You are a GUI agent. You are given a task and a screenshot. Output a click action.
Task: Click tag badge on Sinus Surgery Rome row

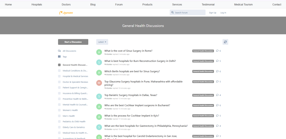click(x=203, y=51)
